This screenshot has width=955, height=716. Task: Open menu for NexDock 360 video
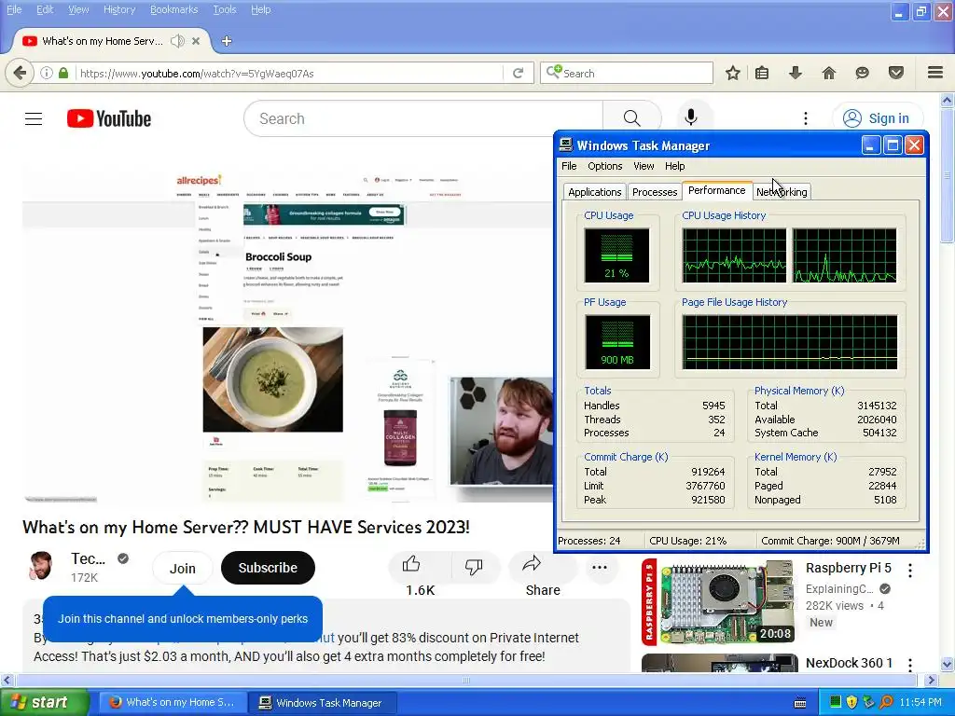(x=910, y=665)
